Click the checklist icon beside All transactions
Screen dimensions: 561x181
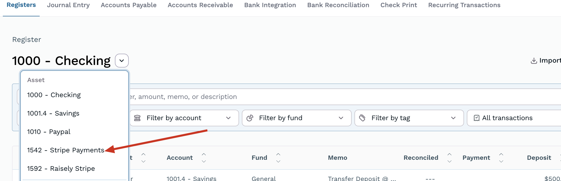tap(477, 118)
